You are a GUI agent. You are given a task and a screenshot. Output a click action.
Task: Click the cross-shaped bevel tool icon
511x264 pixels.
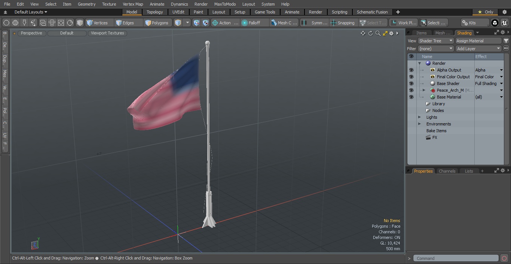click(x=52, y=23)
